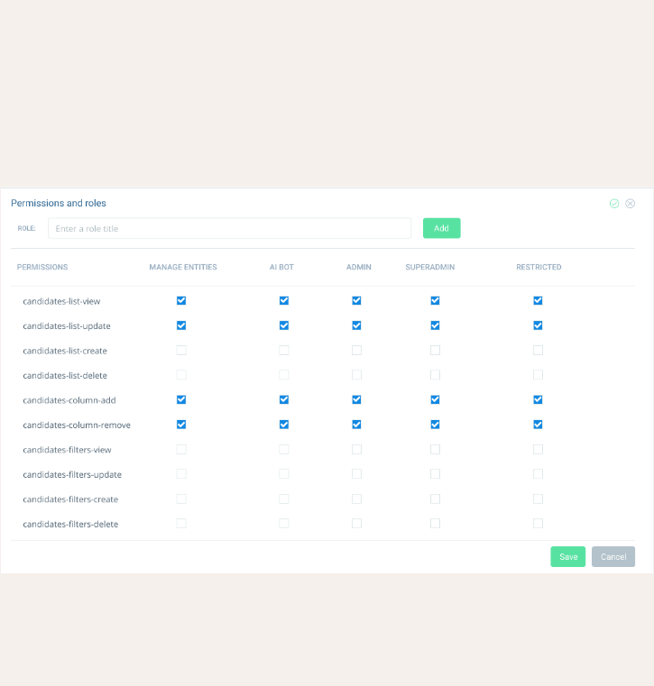The height and width of the screenshot is (686, 654).
Task: Enable candidates-filters-create for AI Bot
Action: [283, 498]
